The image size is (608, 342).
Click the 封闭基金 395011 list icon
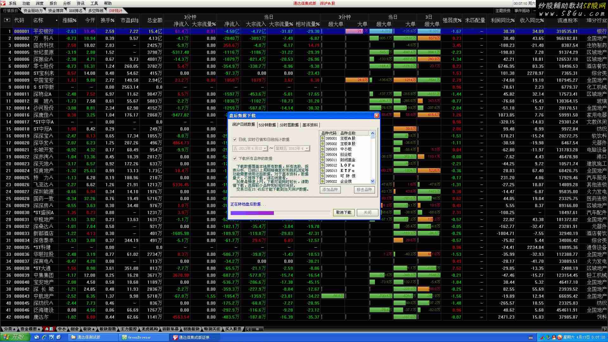(x=322, y=160)
